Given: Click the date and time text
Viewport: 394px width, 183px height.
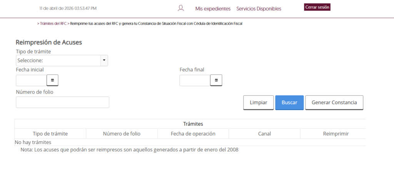Looking at the screenshot, I should [x=68, y=8].
